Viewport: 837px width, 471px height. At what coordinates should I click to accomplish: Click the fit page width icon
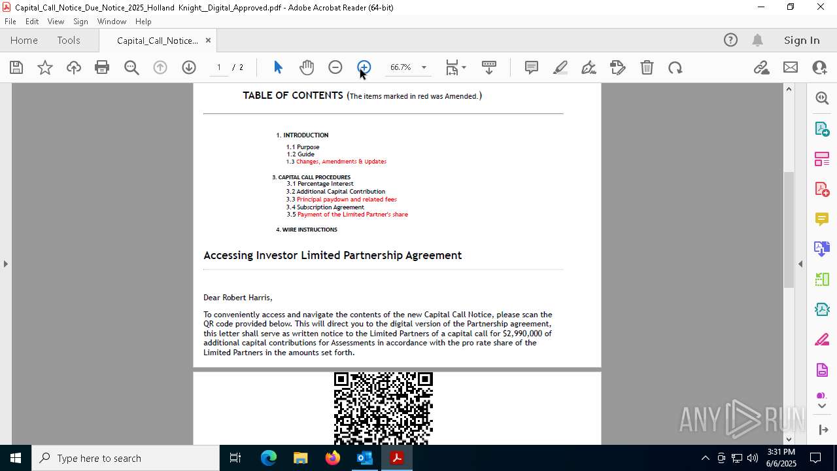452,67
